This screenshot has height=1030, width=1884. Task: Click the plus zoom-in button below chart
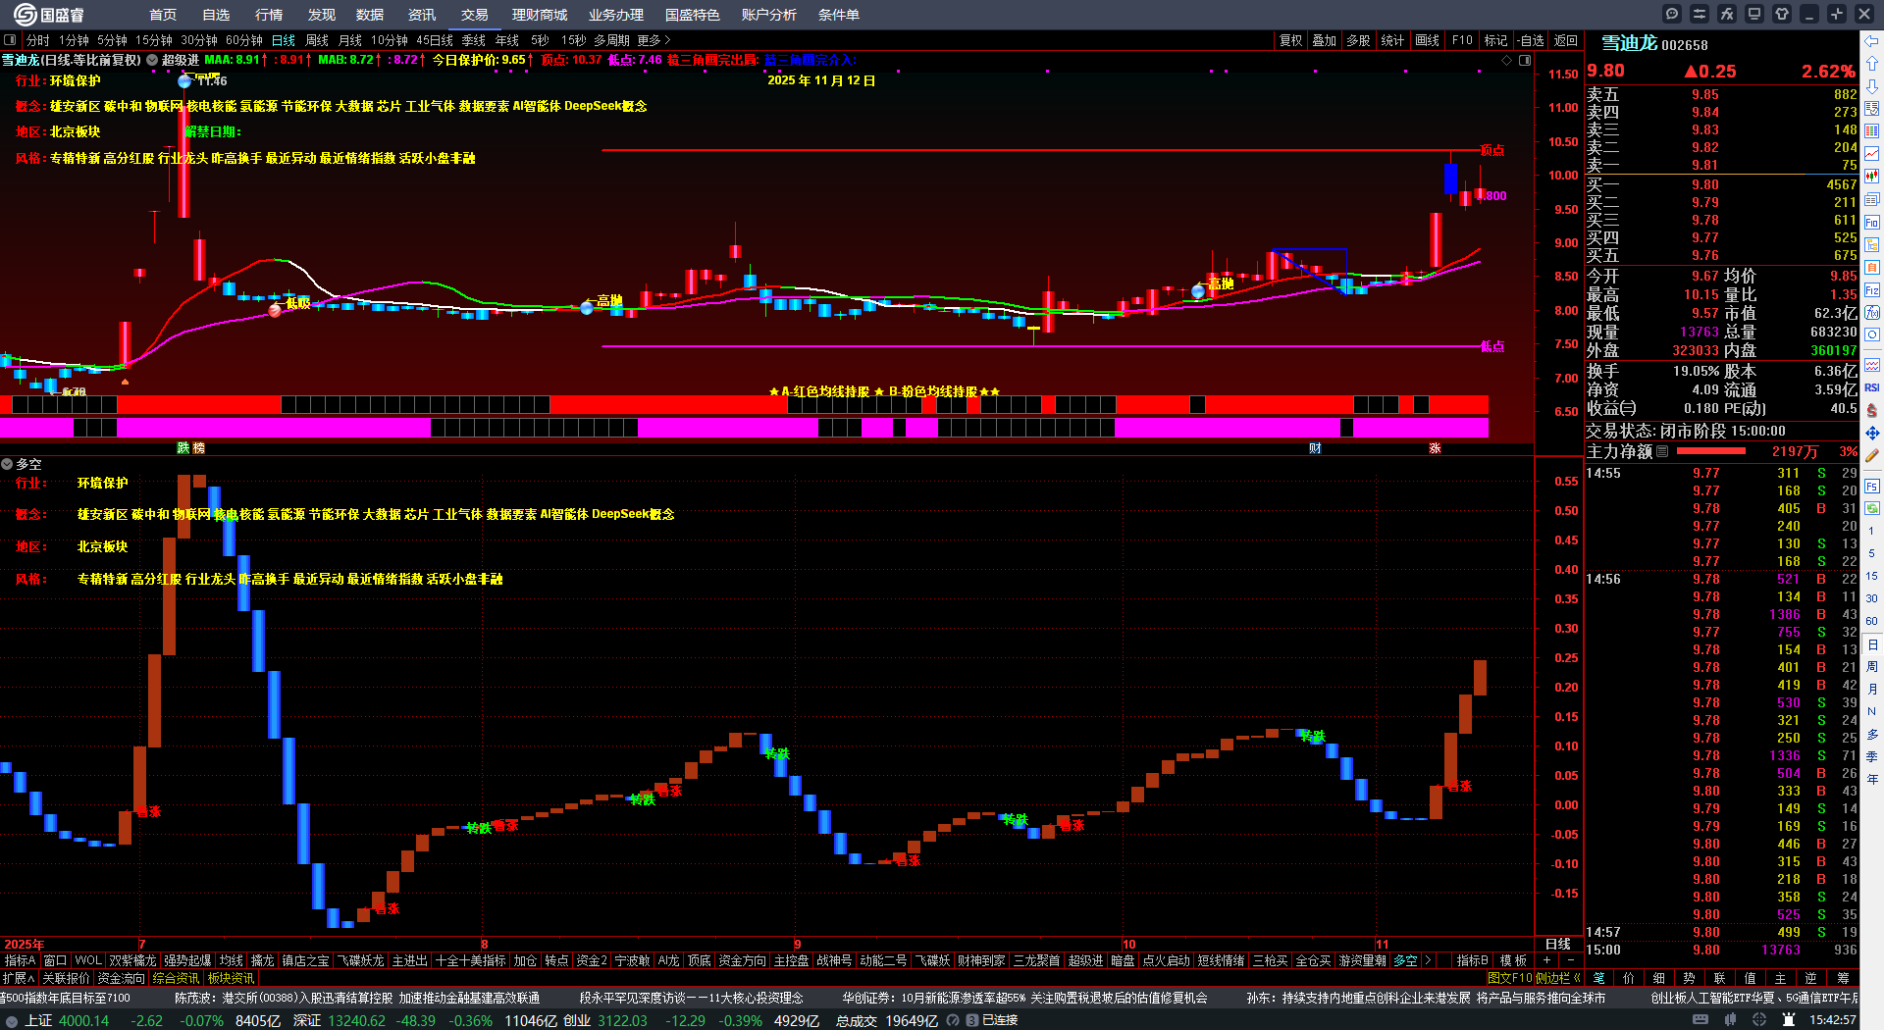[1547, 960]
